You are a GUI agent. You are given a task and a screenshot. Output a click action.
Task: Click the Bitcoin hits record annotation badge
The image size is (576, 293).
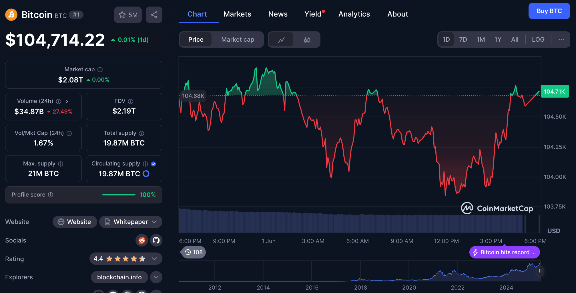[504, 252]
